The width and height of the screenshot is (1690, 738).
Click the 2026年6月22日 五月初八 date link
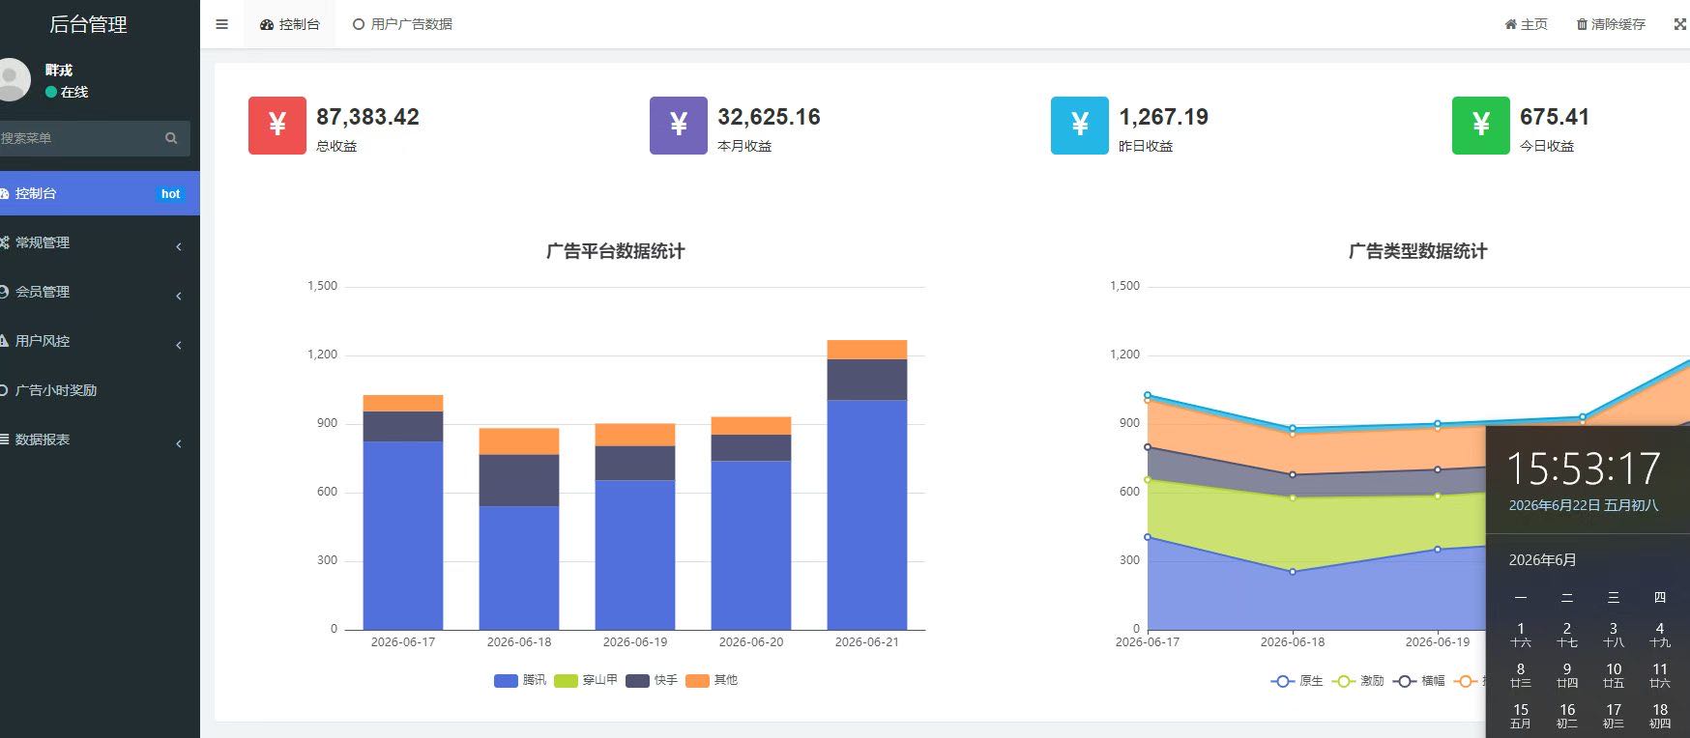[1584, 505]
